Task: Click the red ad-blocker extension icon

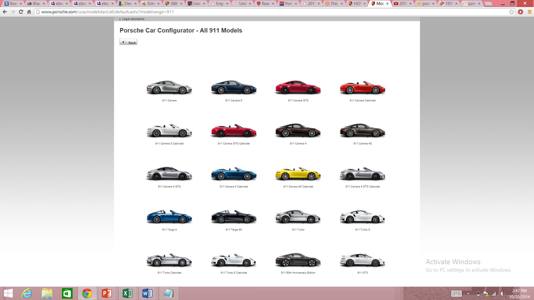Action: coord(521,11)
